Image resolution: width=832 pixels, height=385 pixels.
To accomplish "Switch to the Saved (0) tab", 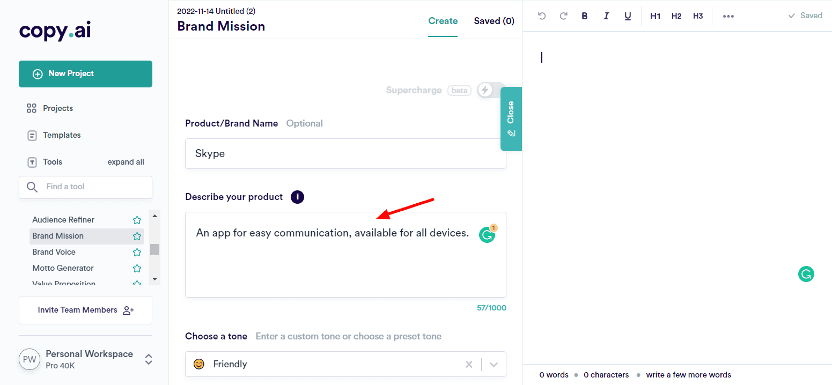I will (x=494, y=21).
